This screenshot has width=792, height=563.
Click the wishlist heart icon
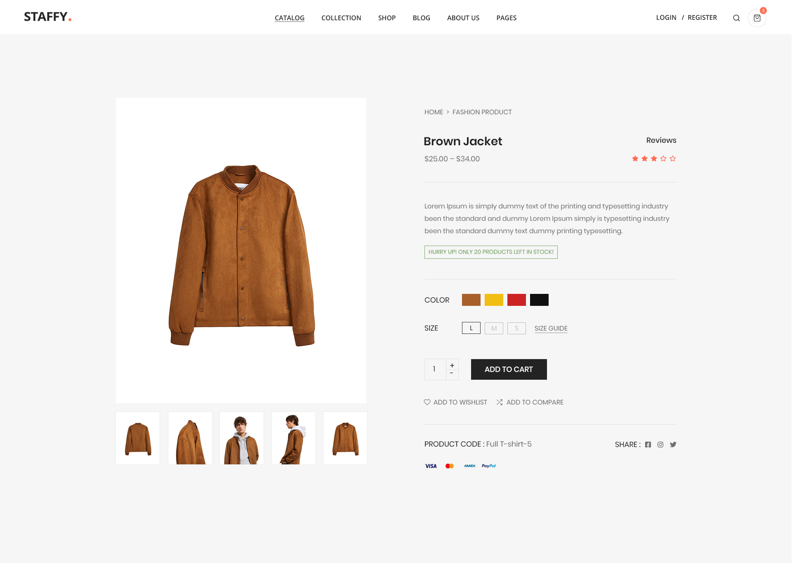427,402
